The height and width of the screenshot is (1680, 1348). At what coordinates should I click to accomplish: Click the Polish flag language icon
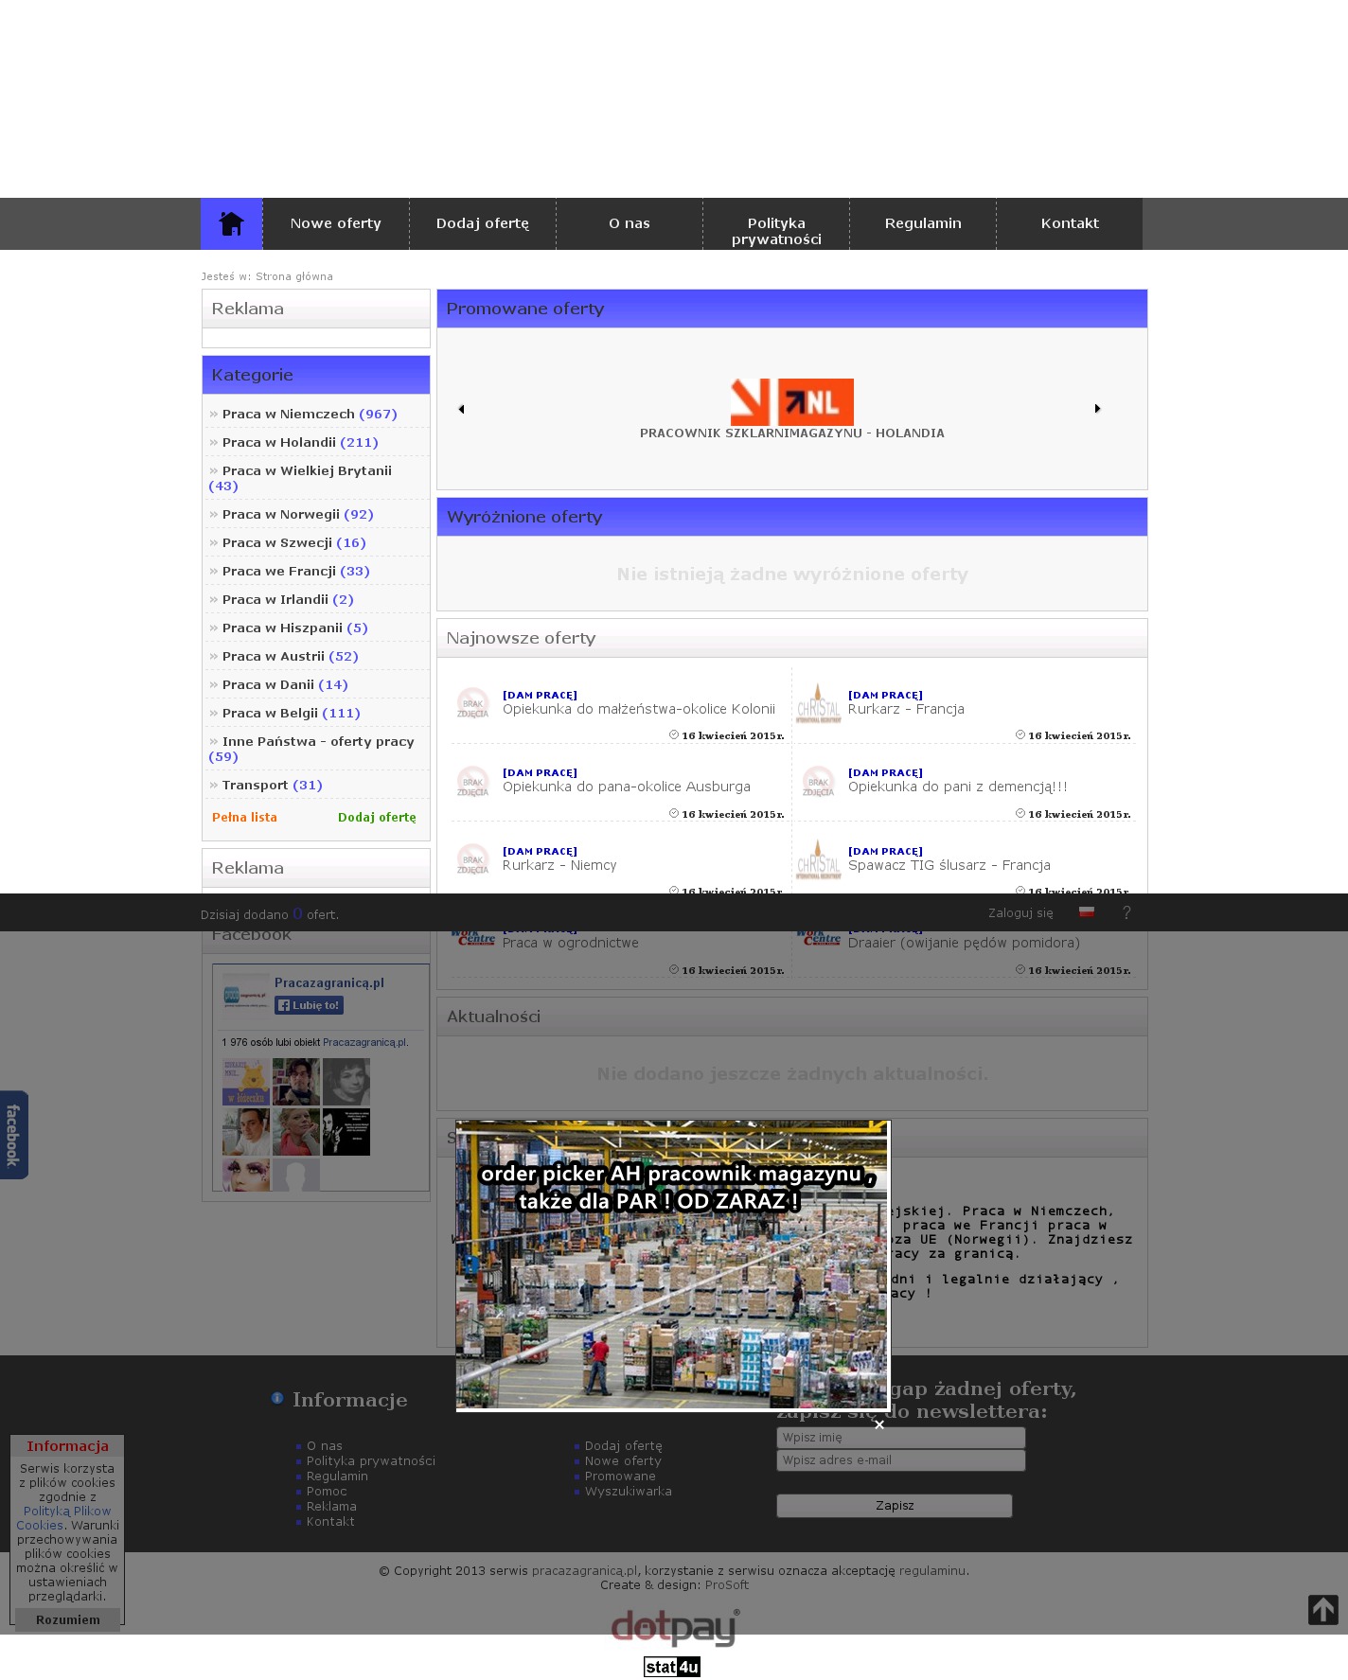point(1087,912)
